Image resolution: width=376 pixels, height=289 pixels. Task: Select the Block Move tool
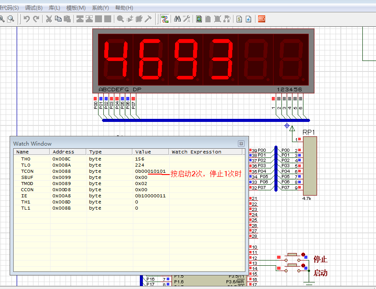pos(89,19)
